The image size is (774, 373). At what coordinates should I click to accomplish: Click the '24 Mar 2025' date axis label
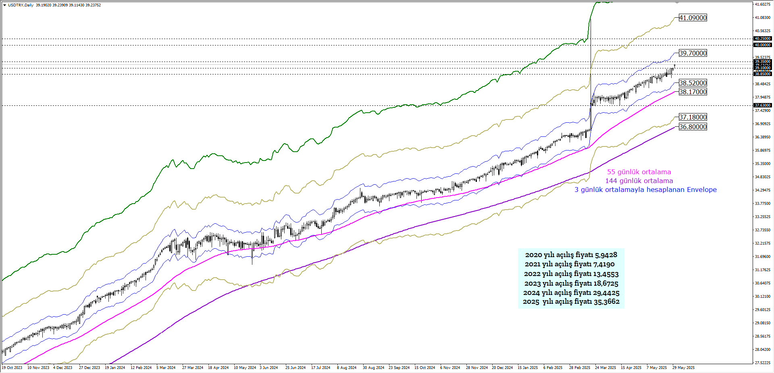605,368
